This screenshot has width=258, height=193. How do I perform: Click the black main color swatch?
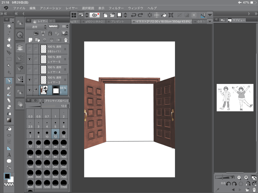point(7,176)
